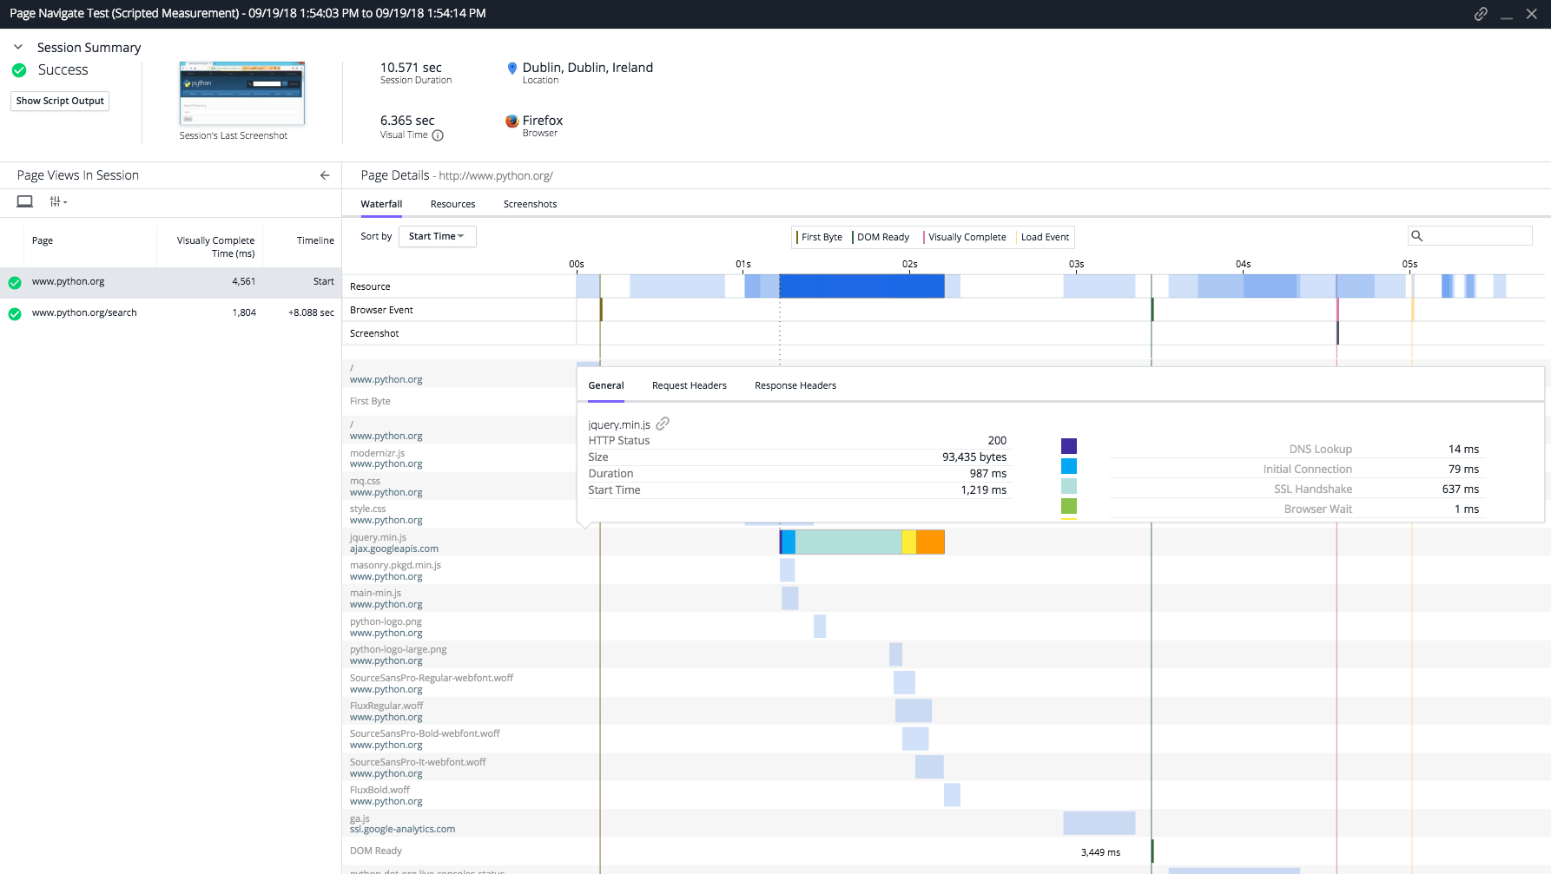Switch to the Waterfall tab
The image size is (1551, 874).
coord(381,204)
